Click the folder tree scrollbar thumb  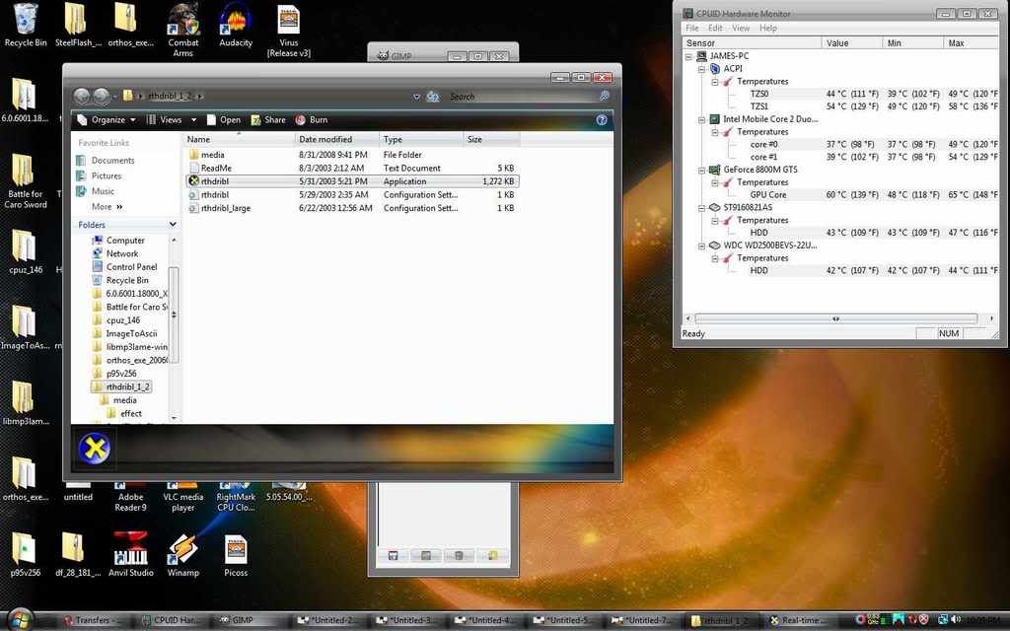tap(174, 315)
